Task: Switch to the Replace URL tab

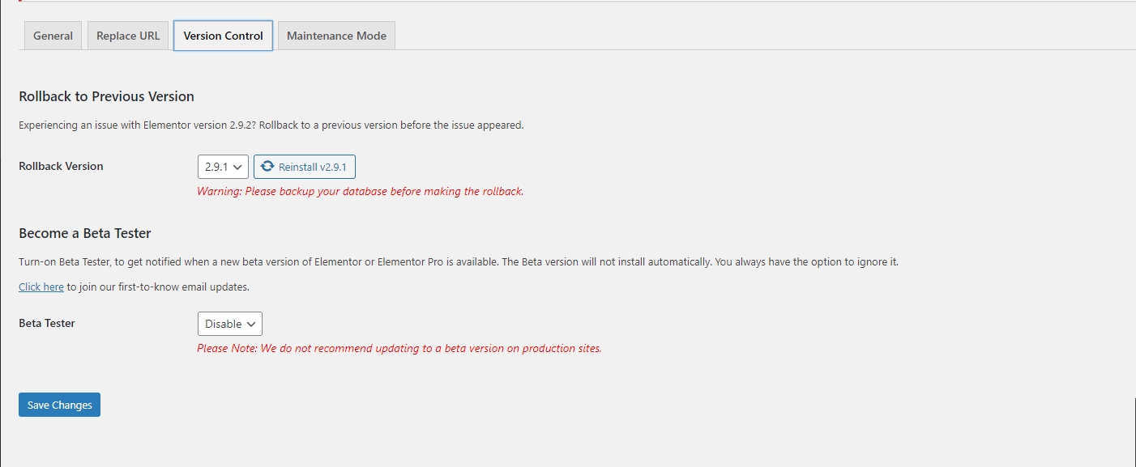Action: [128, 36]
